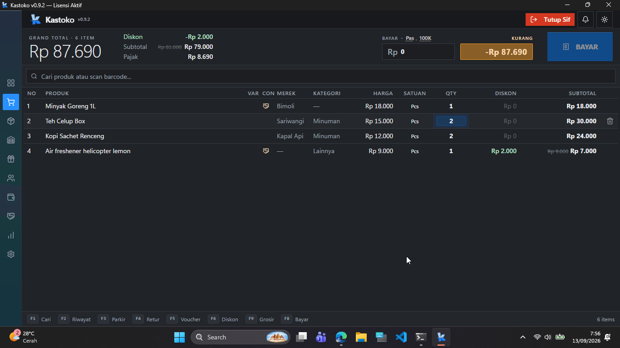This screenshot has height=348, width=620.
Task: Open the bar chart reports icon
Action: click(x=11, y=235)
